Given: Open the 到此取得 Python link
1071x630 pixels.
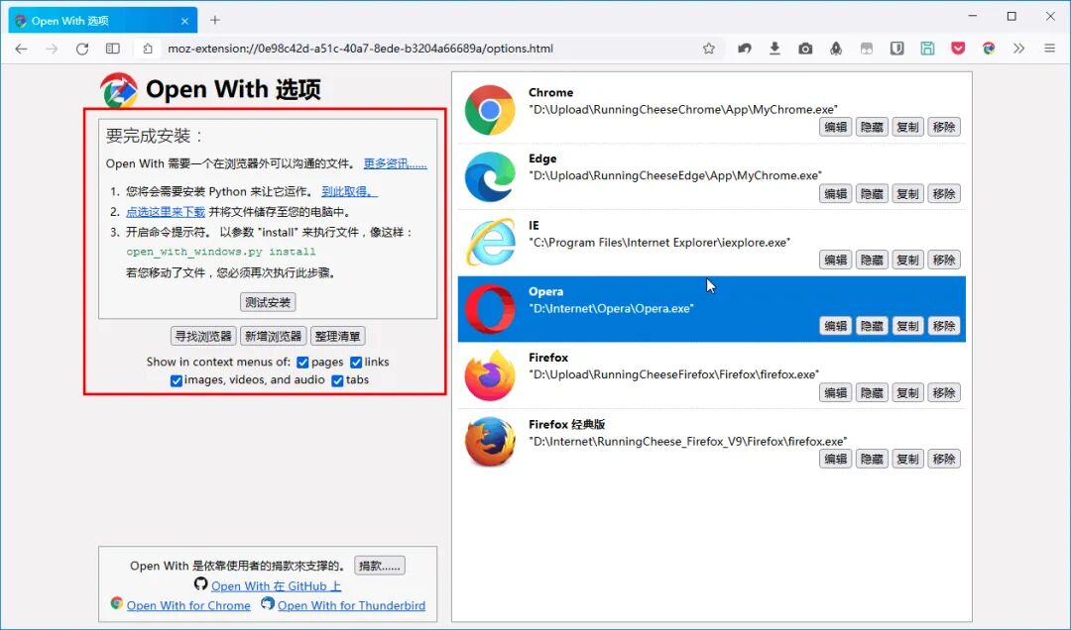Looking at the screenshot, I should pyautogui.click(x=349, y=192).
